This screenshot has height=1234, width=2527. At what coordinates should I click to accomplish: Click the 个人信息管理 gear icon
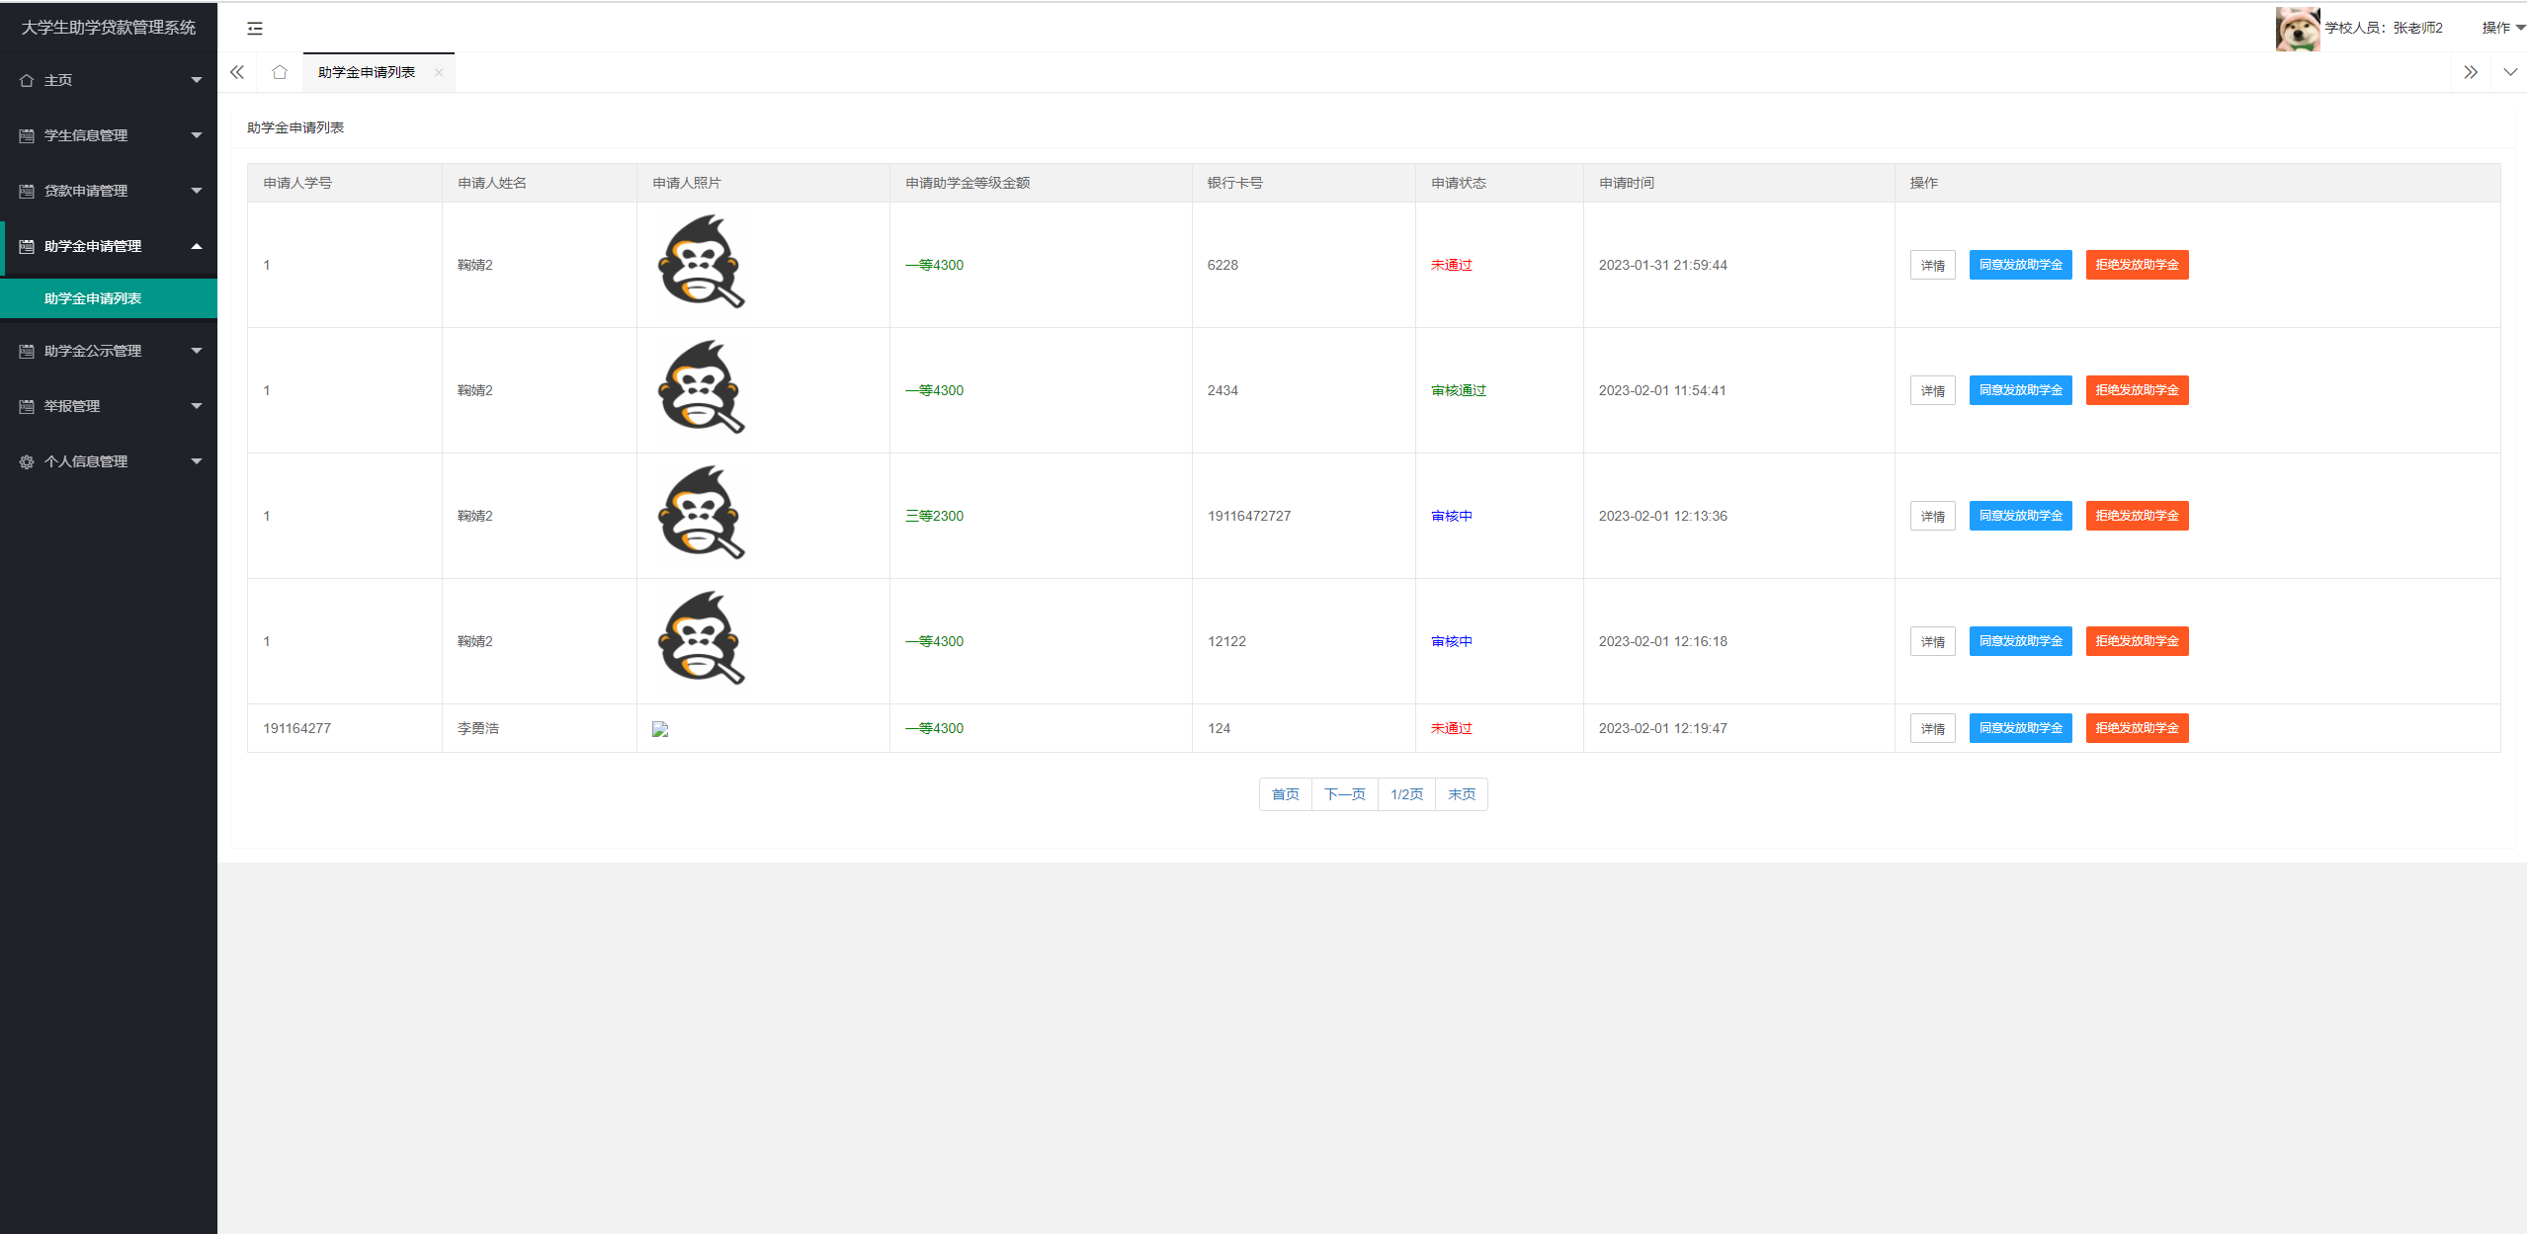point(27,461)
